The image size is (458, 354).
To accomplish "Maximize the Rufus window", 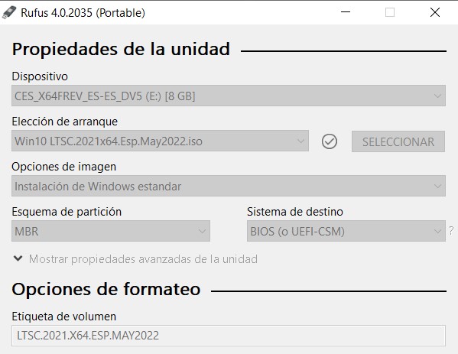I will pyautogui.click(x=390, y=12).
